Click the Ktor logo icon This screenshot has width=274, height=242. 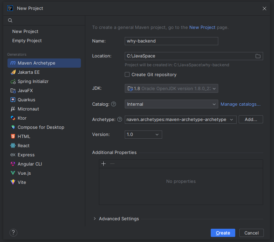pos(13,118)
